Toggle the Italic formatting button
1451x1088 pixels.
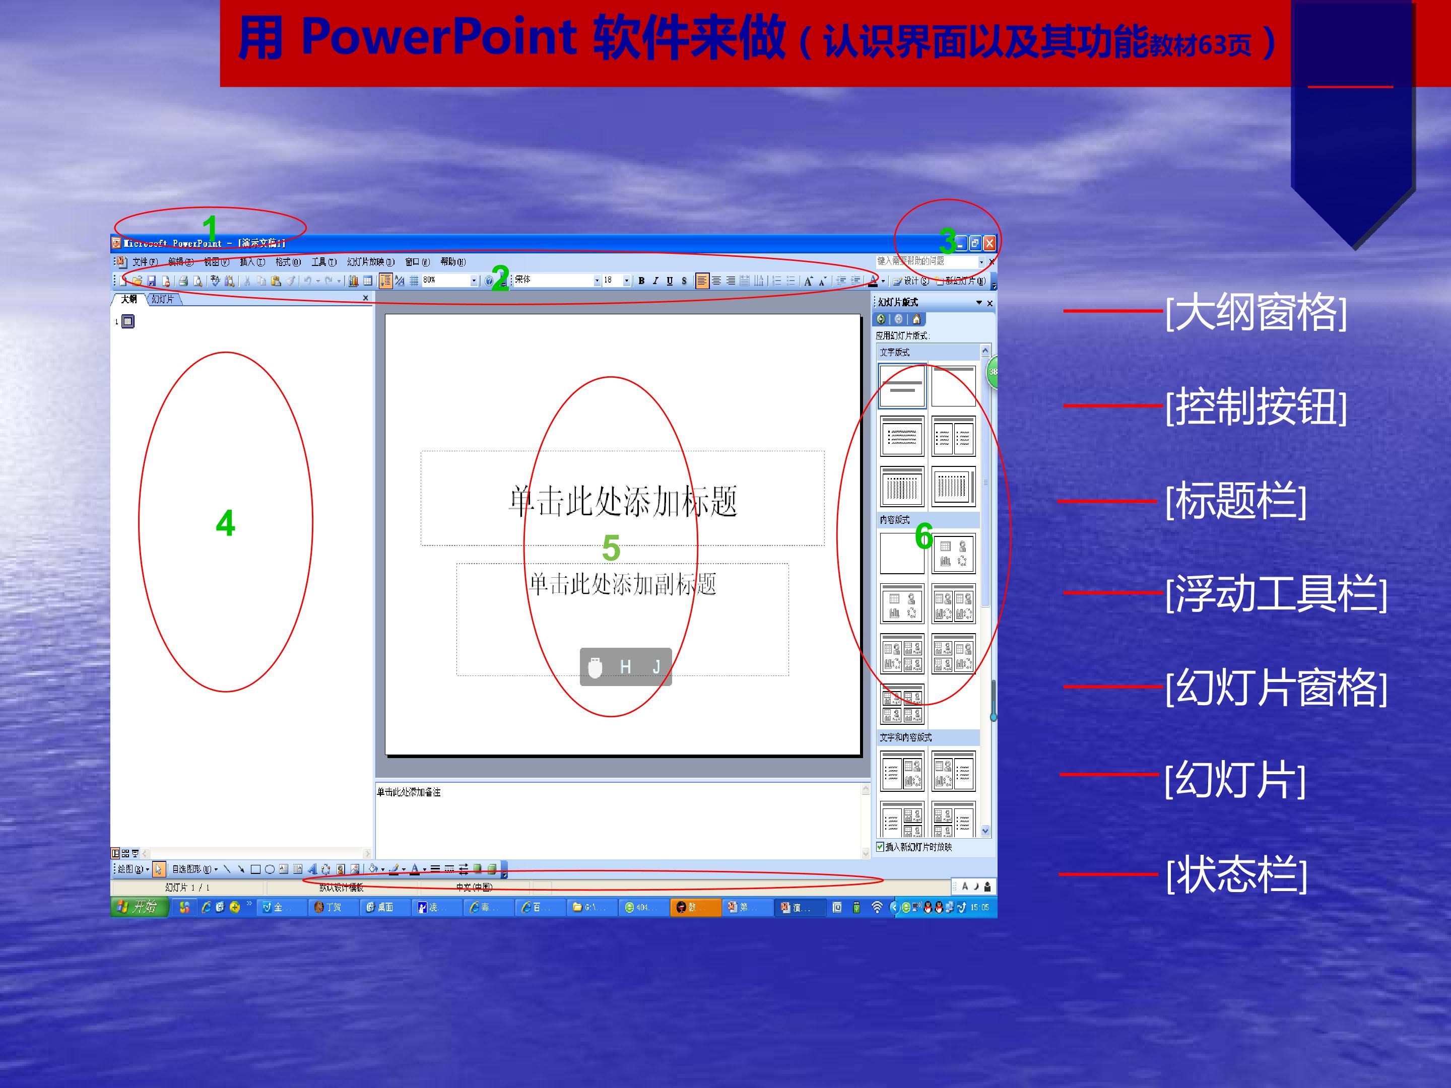(x=655, y=281)
